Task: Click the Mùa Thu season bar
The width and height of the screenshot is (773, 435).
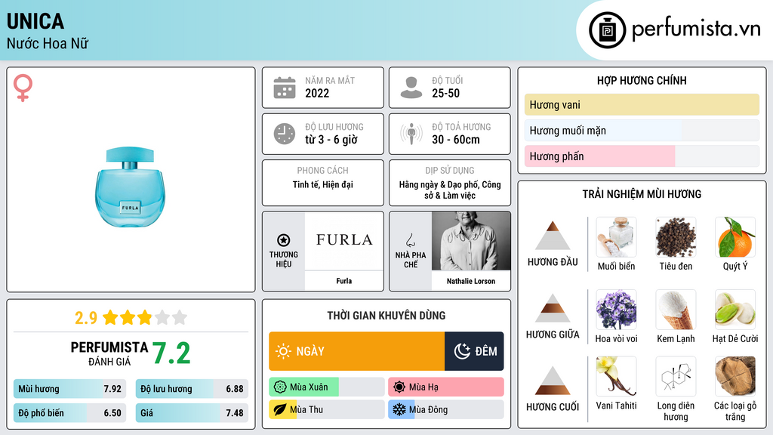Action: [326, 410]
